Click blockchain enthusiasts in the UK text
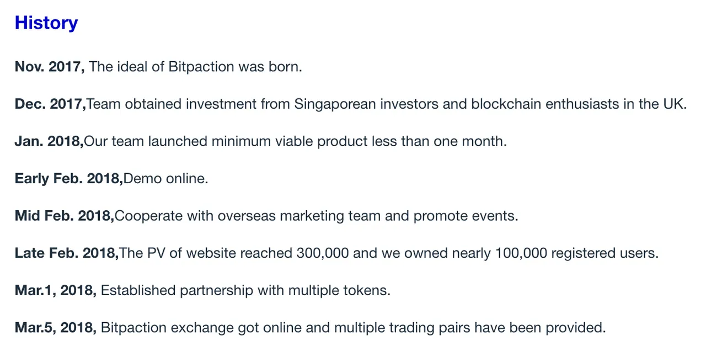 pos(579,104)
